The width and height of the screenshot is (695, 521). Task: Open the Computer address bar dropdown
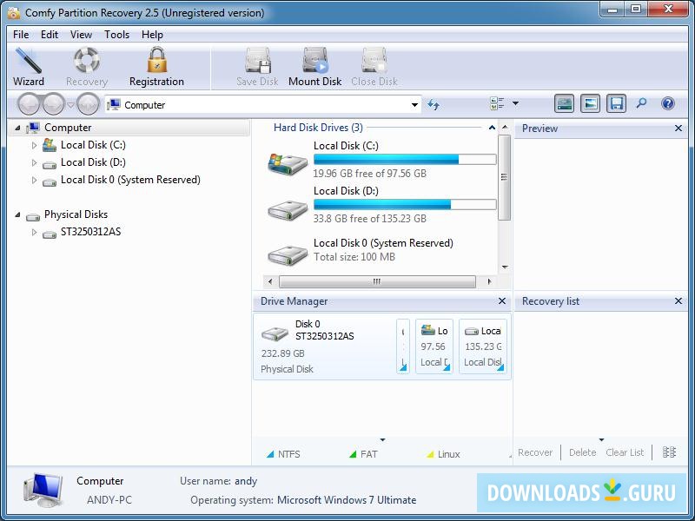(414, 105)
